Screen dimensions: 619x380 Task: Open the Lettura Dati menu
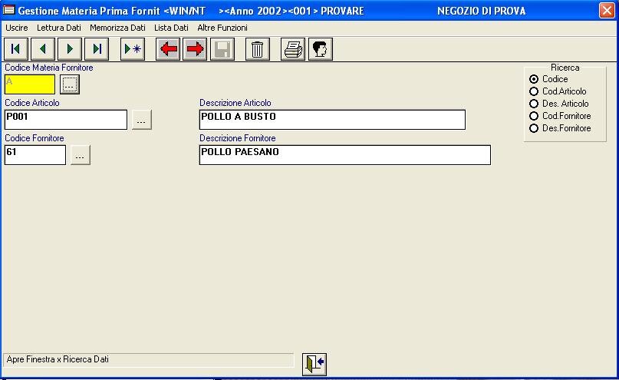click(x=58, y=28)
